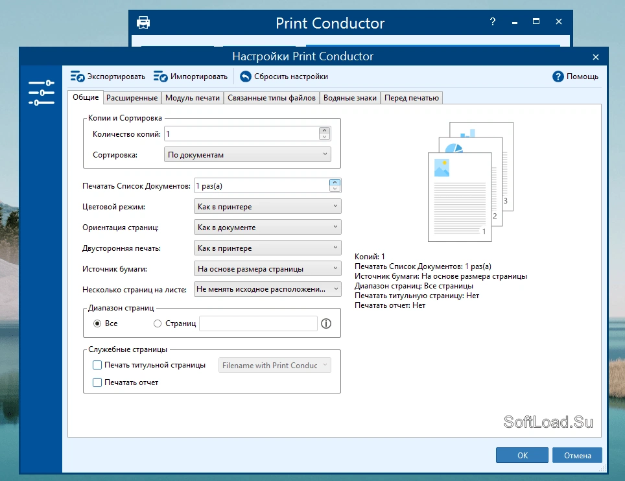625x481 pixels.
Task: Select the 'Страниц' radio button
Action: pos(158,323)
